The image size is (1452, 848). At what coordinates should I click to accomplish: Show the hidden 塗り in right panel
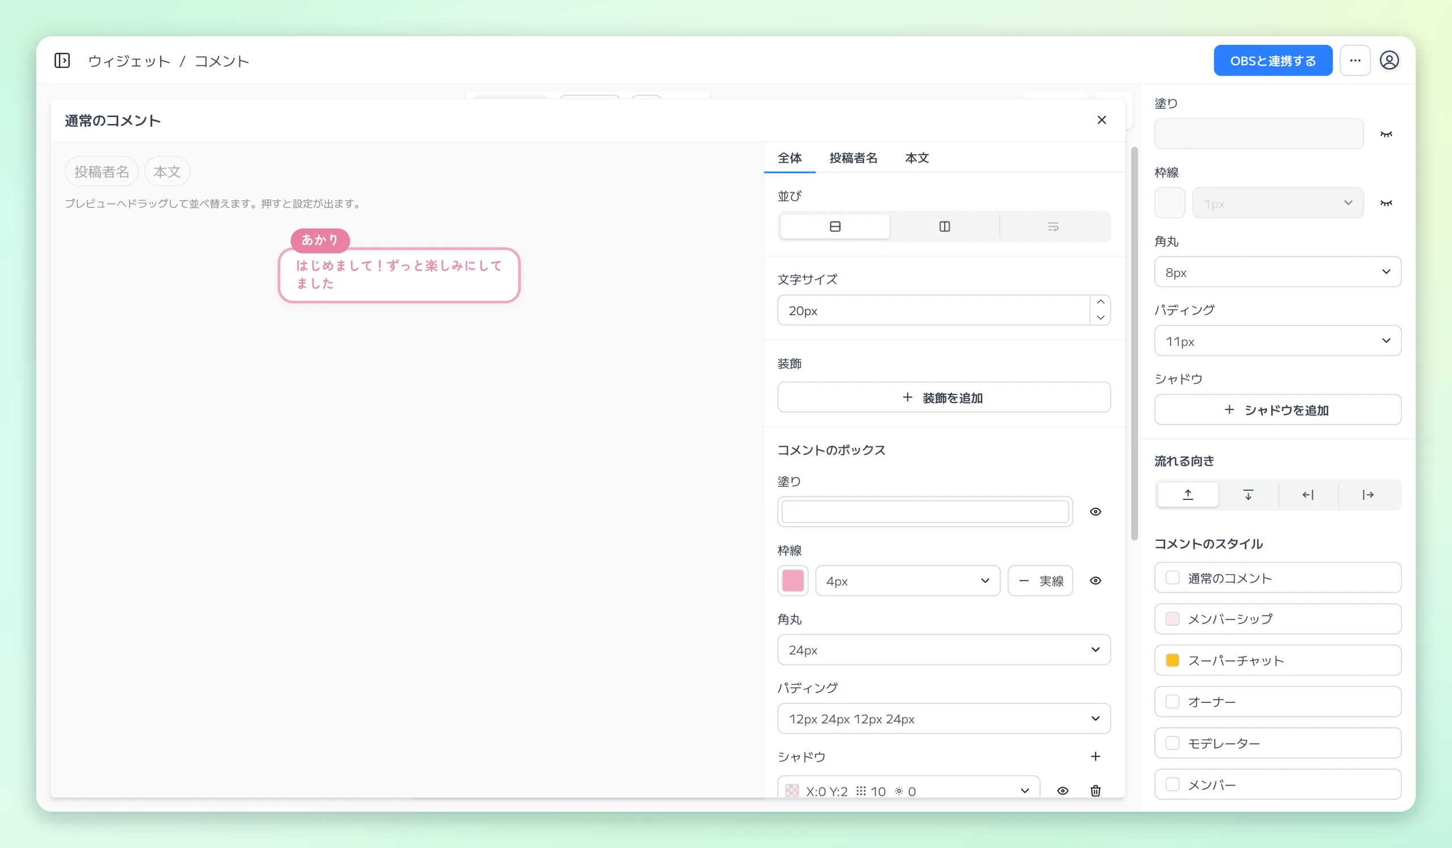pyautogui.click(x=1386, y=134)
